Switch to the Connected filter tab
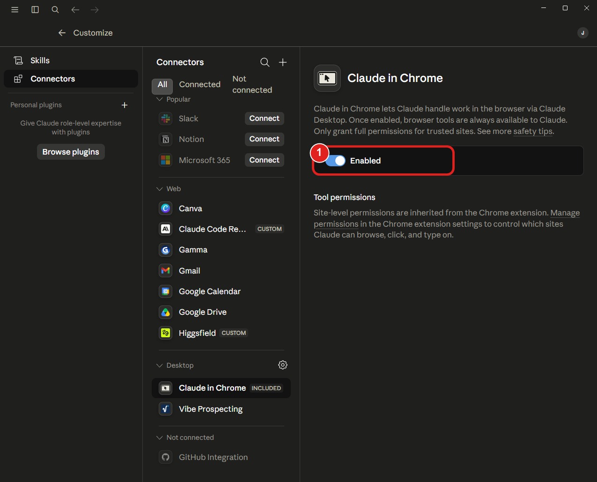 pos(200,84)
